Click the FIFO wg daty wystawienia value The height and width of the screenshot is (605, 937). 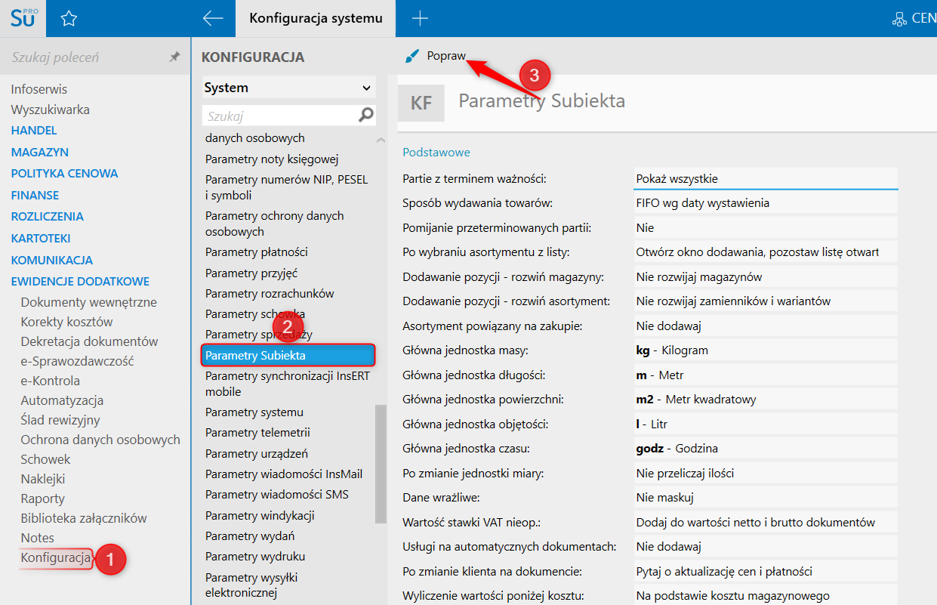tap(765, 203)
